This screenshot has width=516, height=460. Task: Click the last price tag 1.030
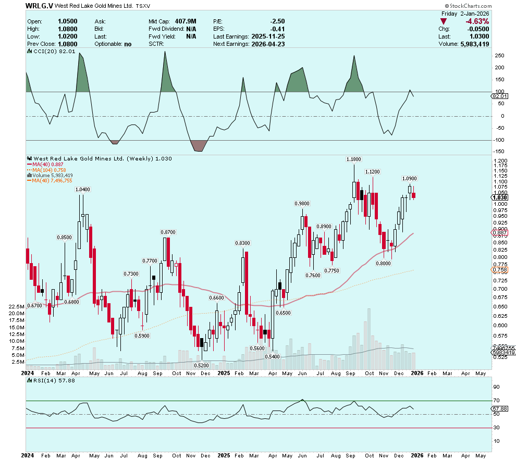coord(499,197)
